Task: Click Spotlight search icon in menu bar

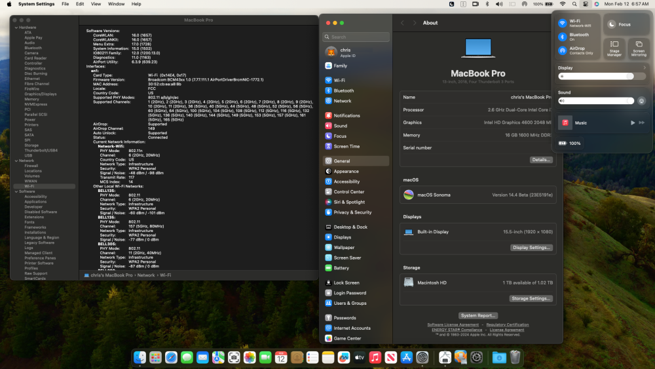Action: tap(574, 4)
